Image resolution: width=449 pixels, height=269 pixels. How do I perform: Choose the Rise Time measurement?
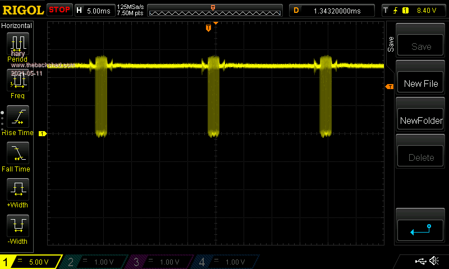[17, 118]
